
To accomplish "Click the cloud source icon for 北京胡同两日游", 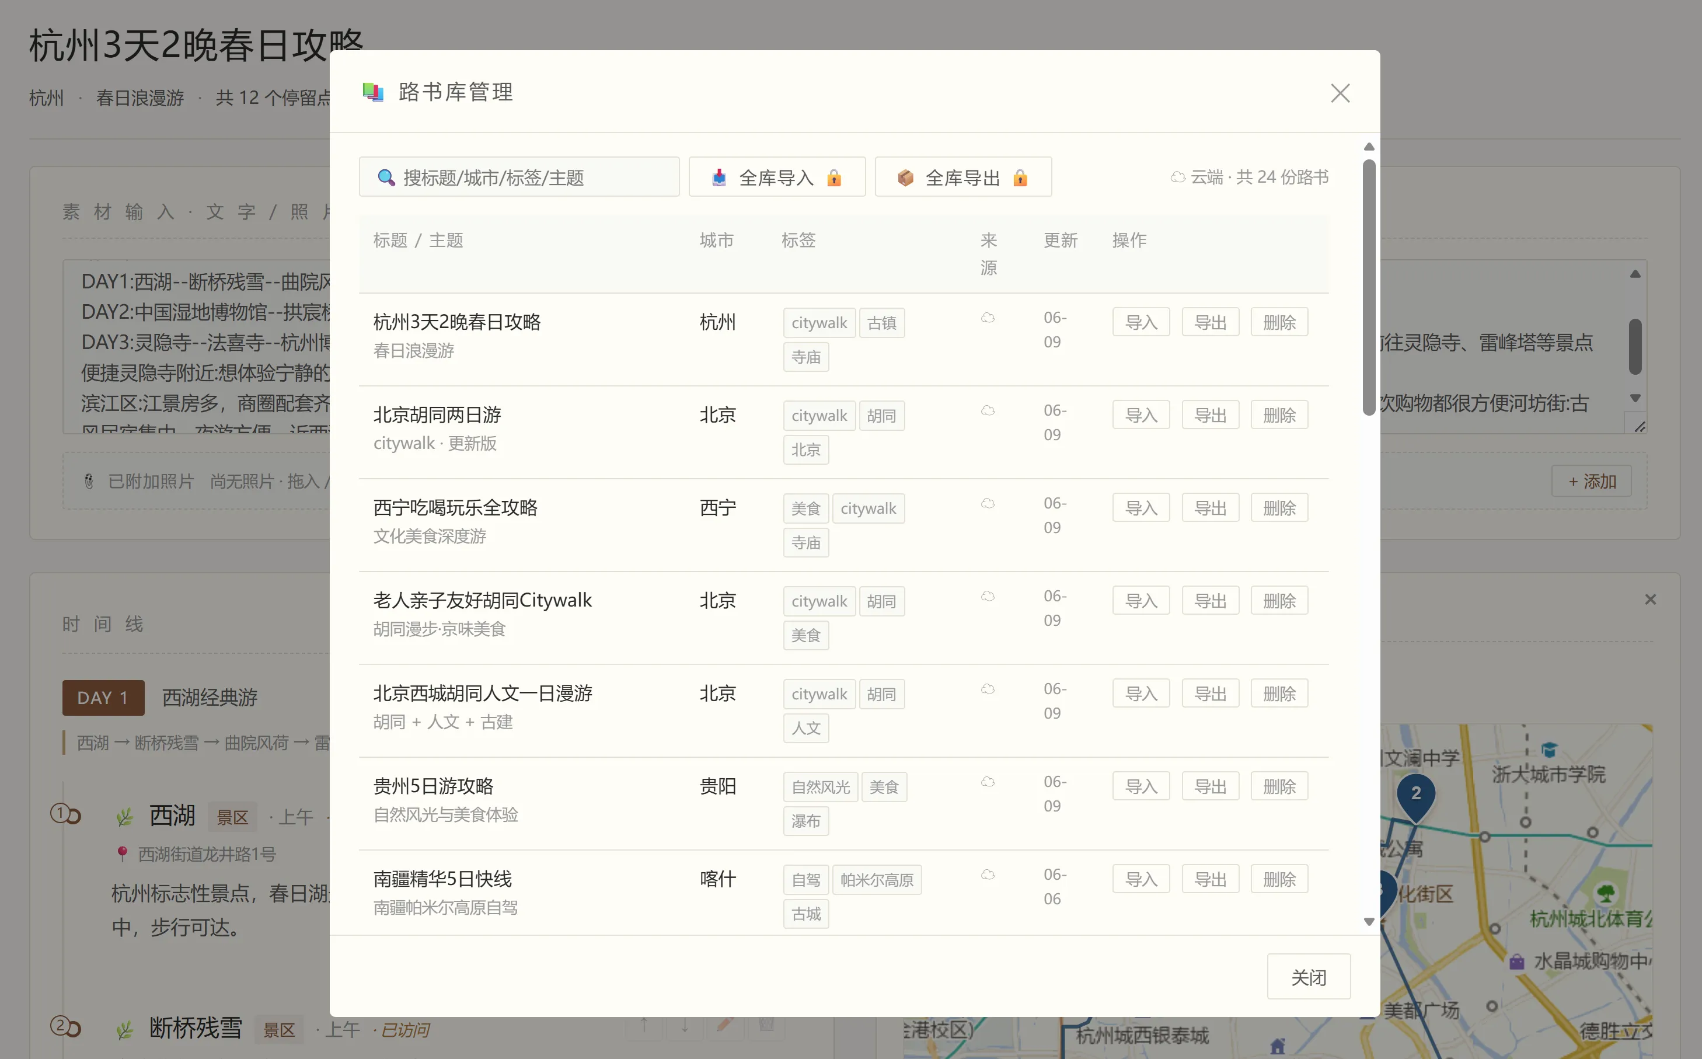I will (x=987, y=410).
